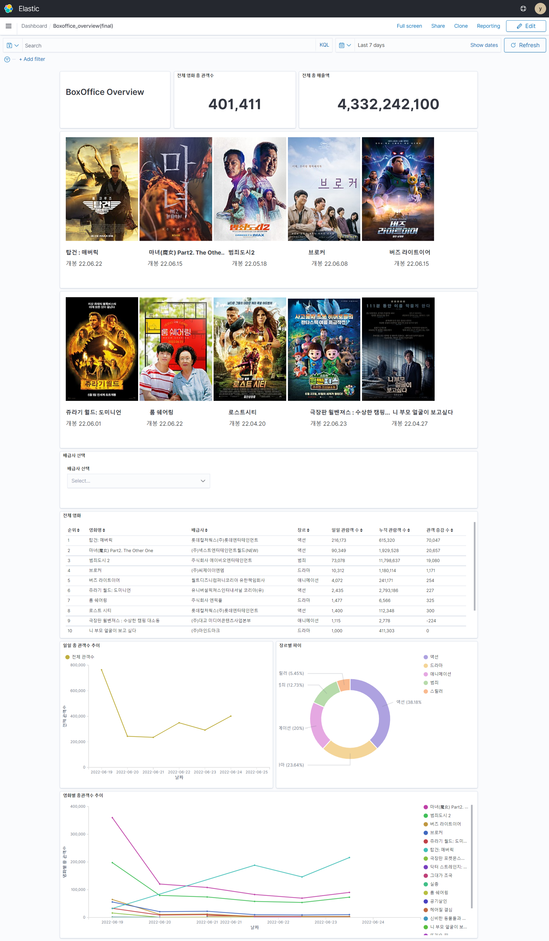Toggle 범죄도시 2 series in legend
The image size is (549, 941).
pyautogui.click(x=440, y=816)
